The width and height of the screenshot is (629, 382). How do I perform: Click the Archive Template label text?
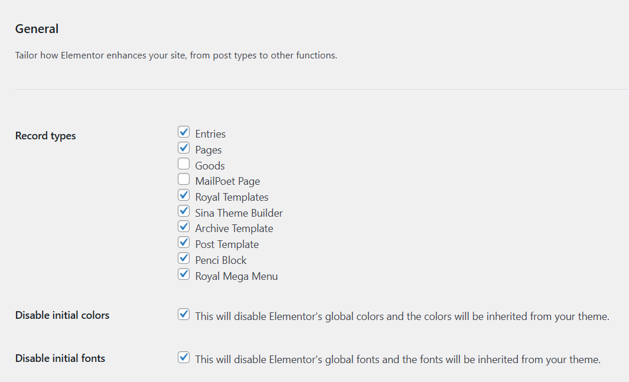[234, 228]
